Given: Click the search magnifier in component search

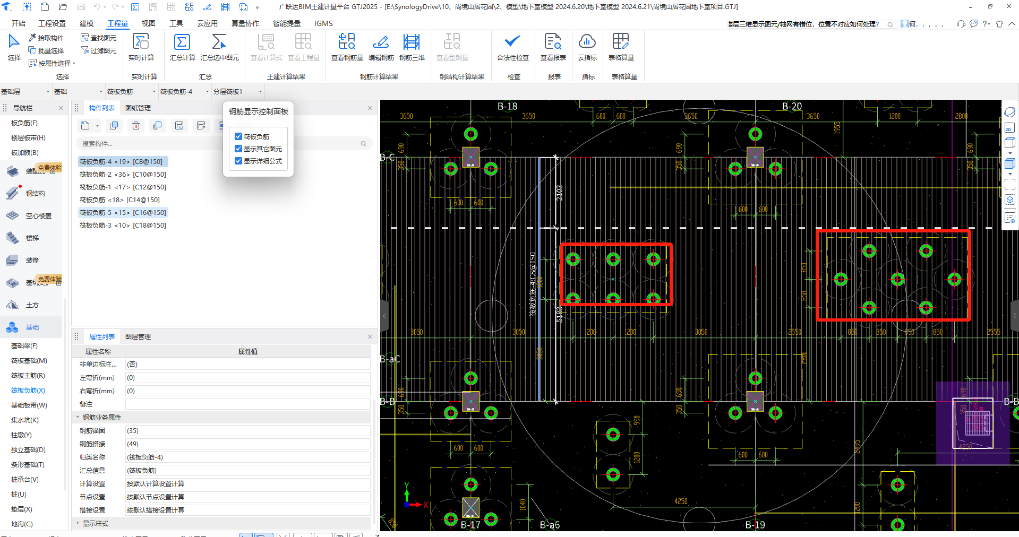Looking at the screenshot, I should tap(363, 143).
